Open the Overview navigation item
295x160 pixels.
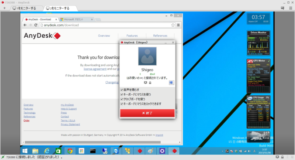coord(104,35)
